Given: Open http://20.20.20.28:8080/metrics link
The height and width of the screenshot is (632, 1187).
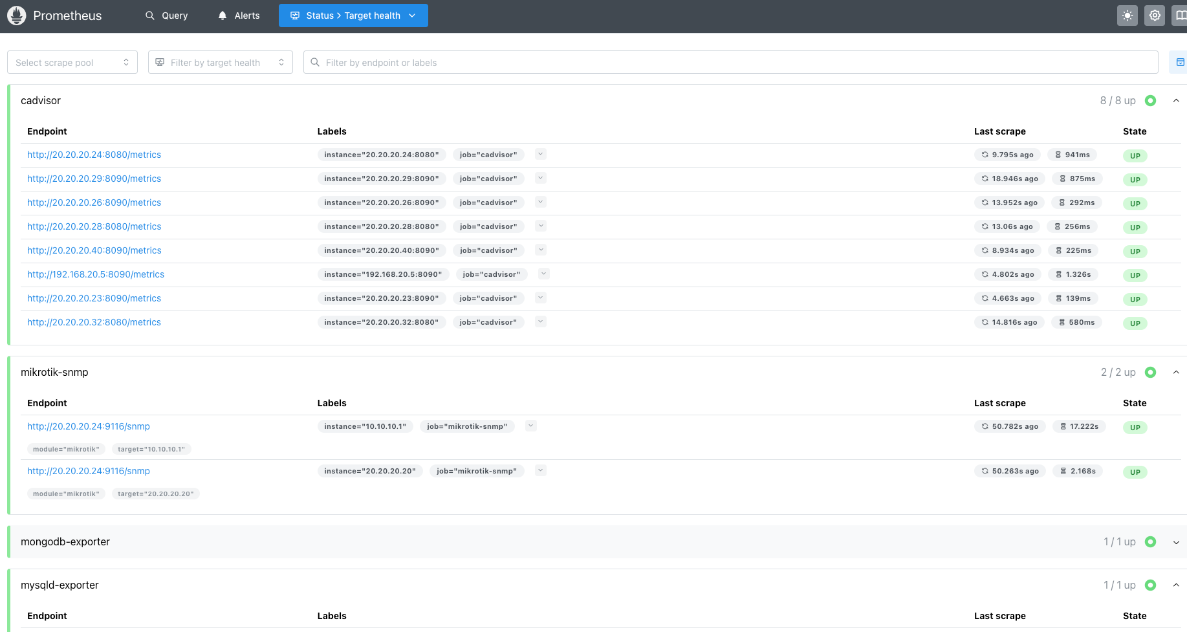Looking at the screenshot, I should point(94,226).
